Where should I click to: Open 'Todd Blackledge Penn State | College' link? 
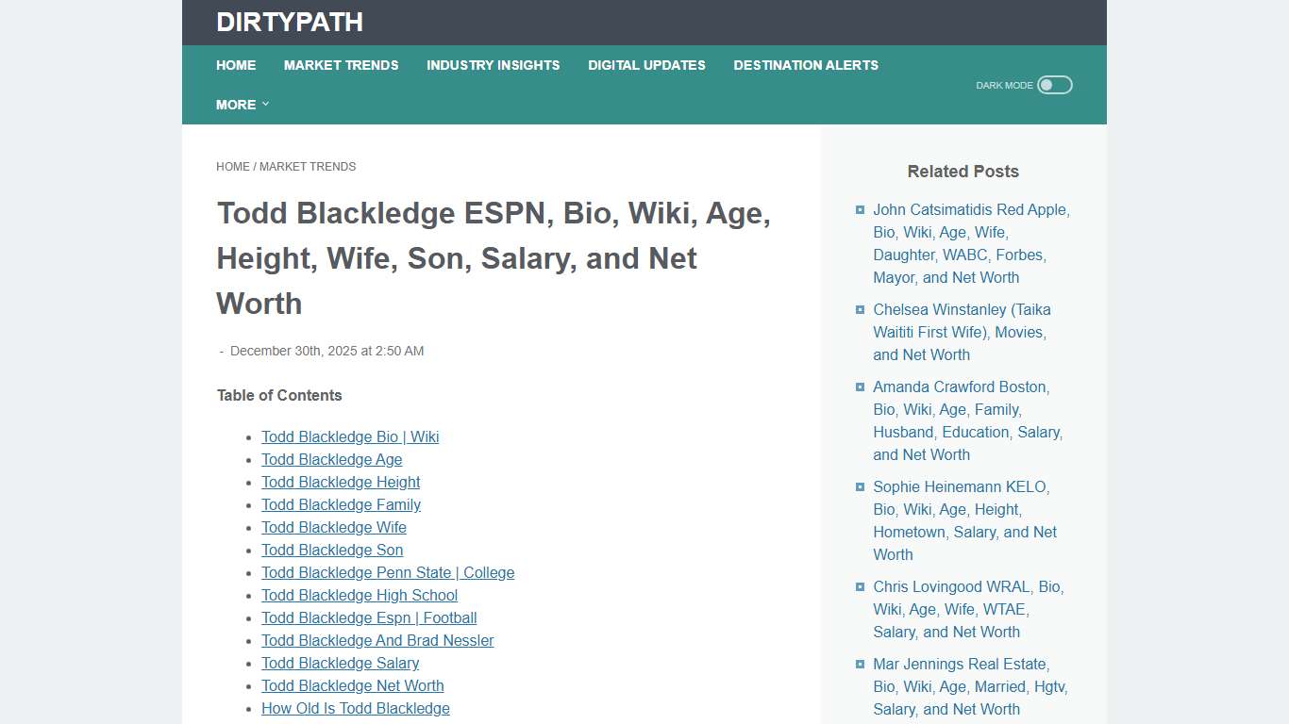pyautogui.click(x=388, y=572)
